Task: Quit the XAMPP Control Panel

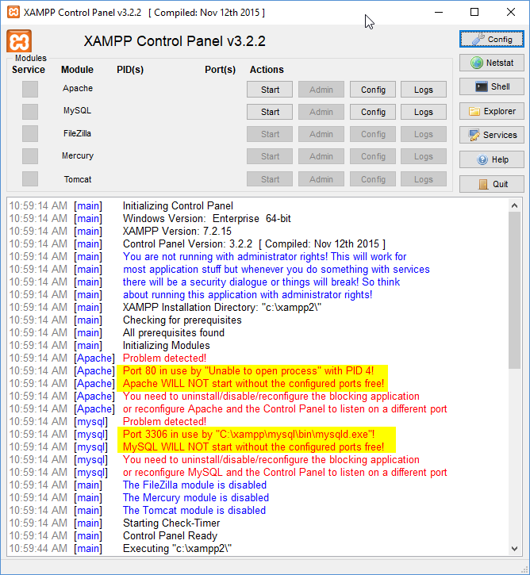Action: [x=491, y=184]
